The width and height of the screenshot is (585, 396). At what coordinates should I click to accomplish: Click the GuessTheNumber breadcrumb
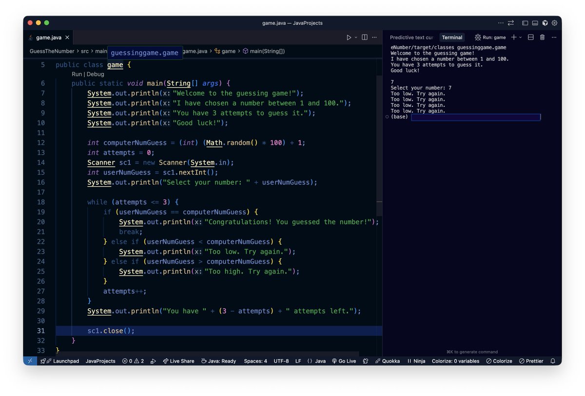click(52, 51)
